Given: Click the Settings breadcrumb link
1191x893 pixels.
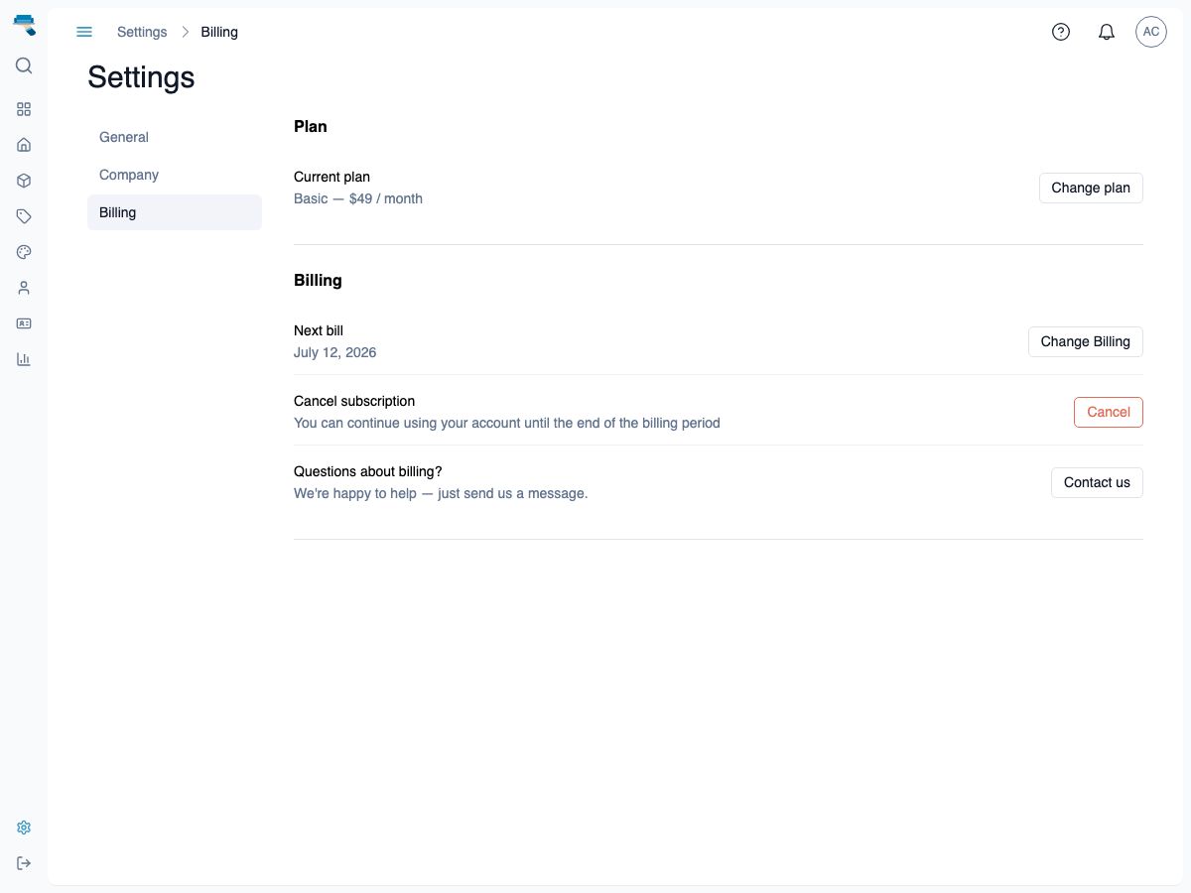Looking at the screenshot, I should coord(142,32).
